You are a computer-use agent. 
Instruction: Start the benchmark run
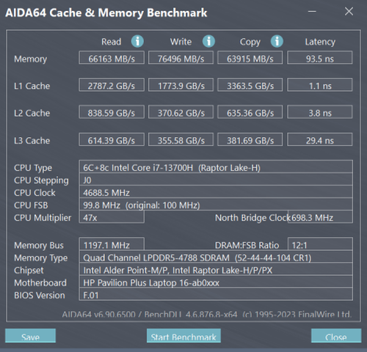point(183,336)
